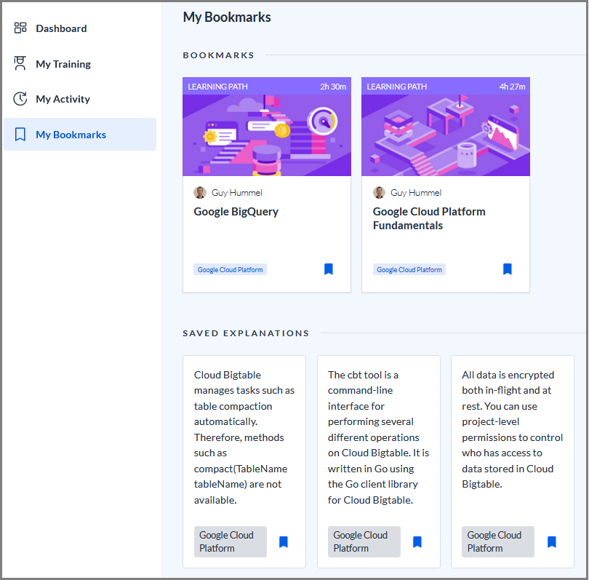Click the 4h 27m duration label
The width and height of the screenshot is (589, 580).
[x=512, y=87]
